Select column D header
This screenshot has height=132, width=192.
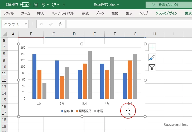pos(74,34)
